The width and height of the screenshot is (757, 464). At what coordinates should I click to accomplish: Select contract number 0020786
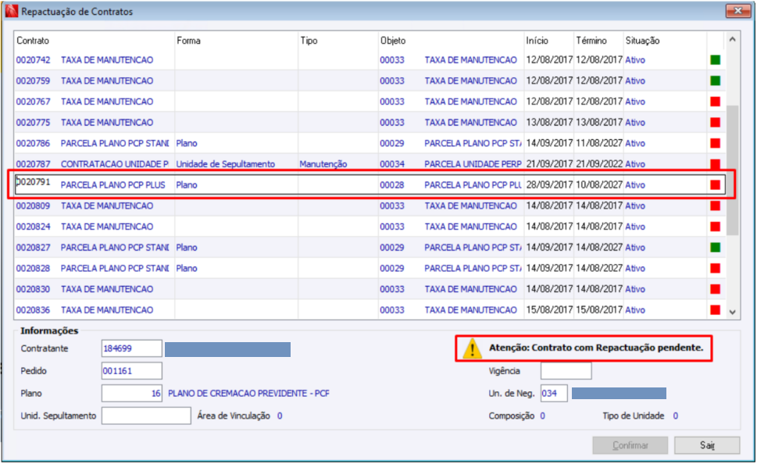click(x=33, y=143)
